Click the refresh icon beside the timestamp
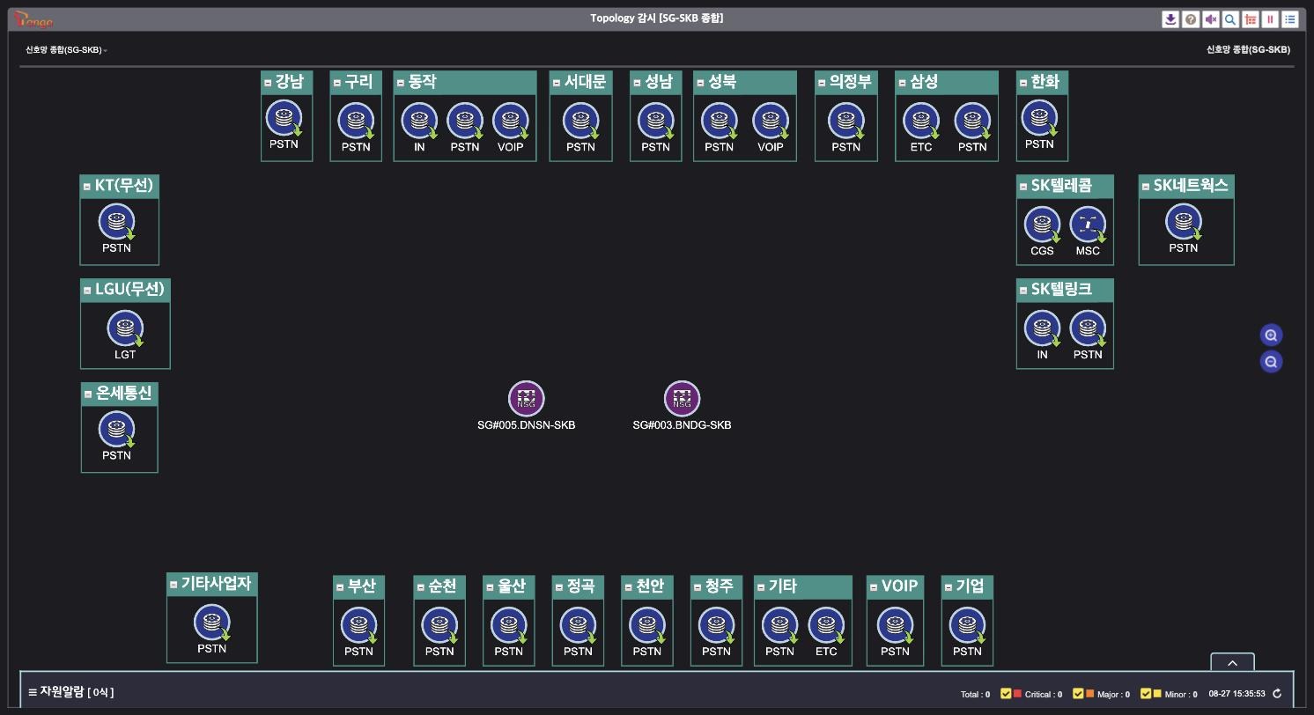 [1277, 694]
